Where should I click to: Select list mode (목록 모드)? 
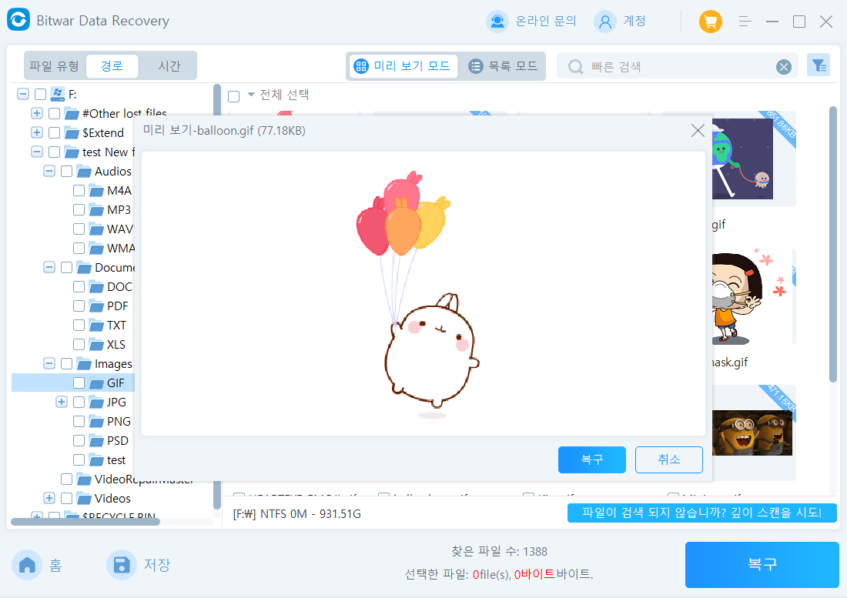503,66
